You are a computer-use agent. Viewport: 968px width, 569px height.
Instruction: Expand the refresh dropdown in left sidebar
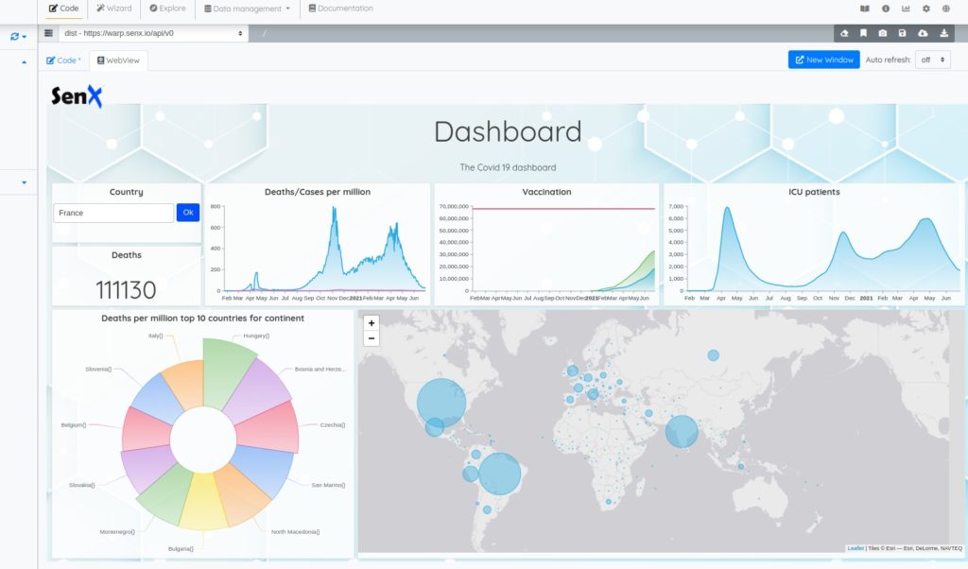pyautogui.click(x=18, y=37)
